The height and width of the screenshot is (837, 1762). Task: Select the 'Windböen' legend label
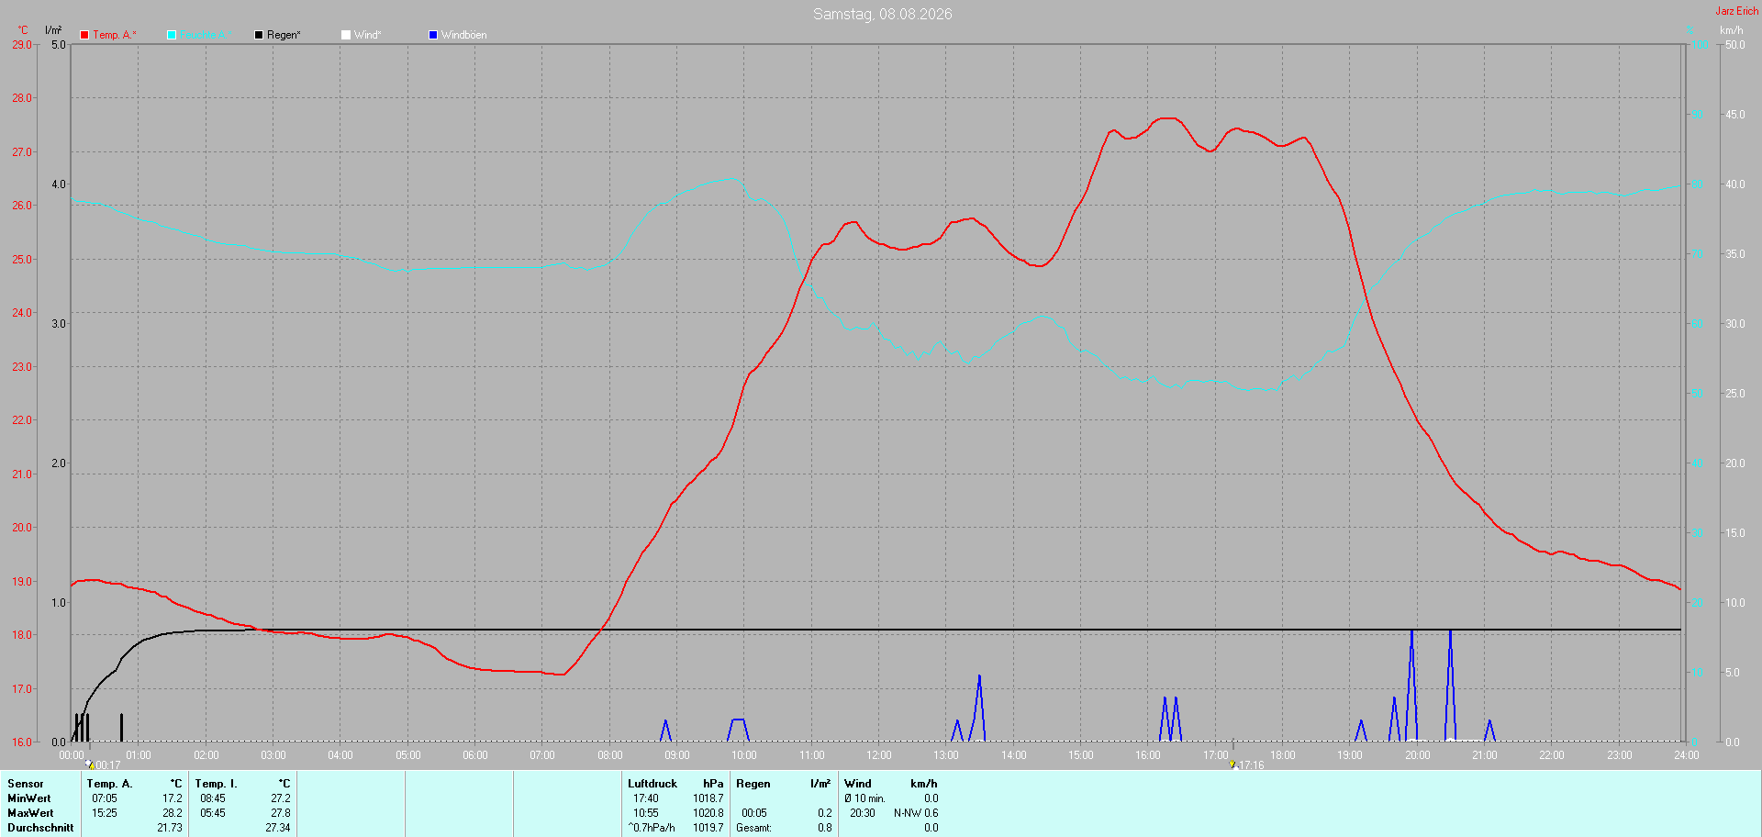pyautogui.click(x=464, y=35)
